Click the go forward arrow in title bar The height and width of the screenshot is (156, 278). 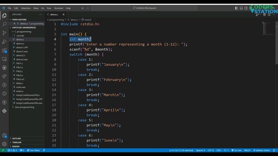[88, 8]
